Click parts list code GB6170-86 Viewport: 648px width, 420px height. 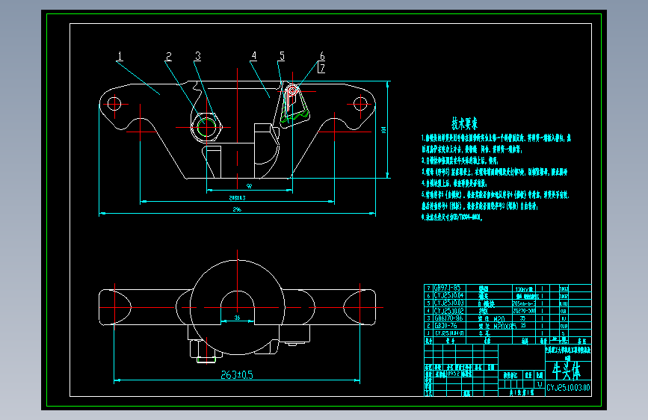448,318
